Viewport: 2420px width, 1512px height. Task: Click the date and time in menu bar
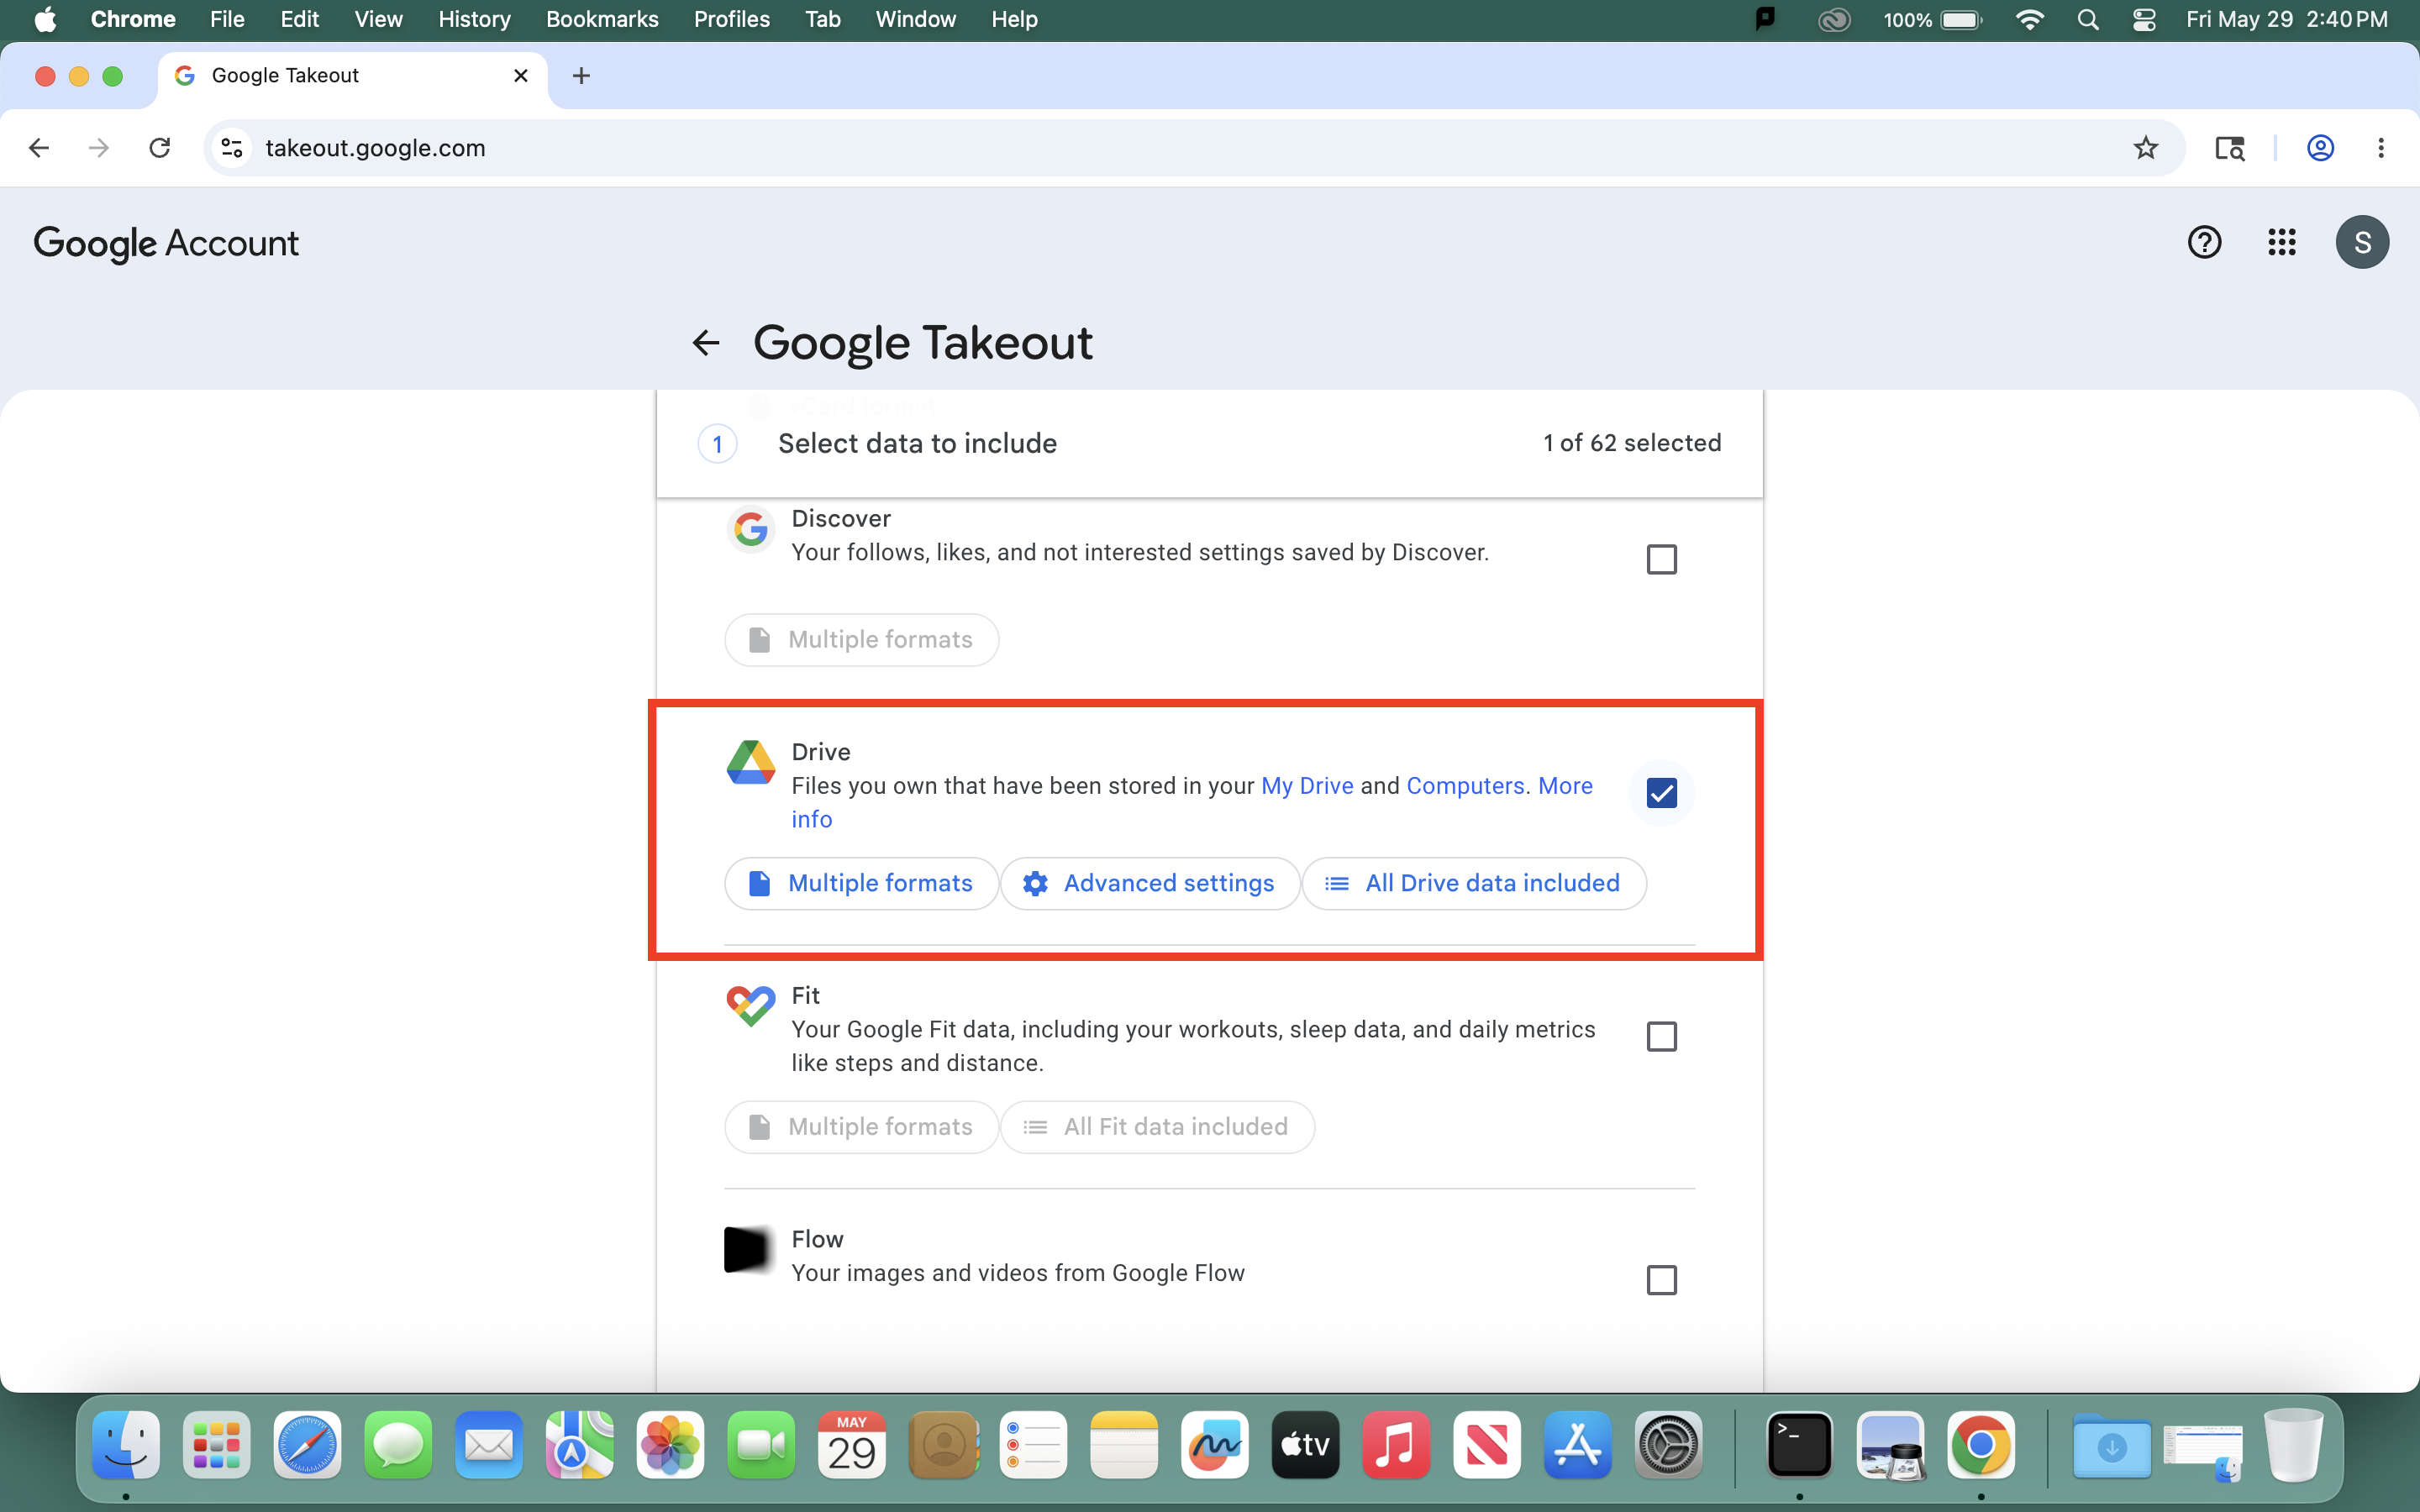(x=2286, y=20)
